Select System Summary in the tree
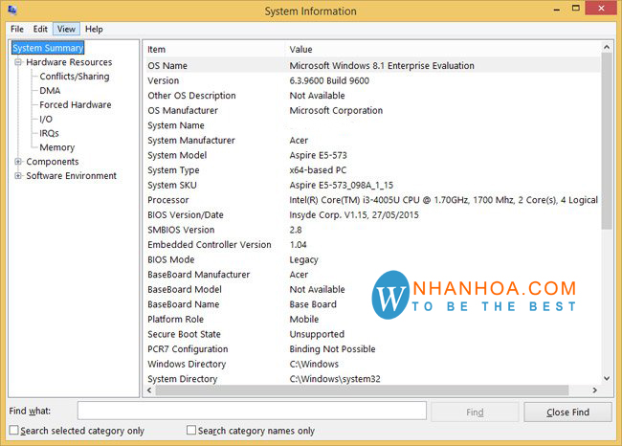Viewport: 622px width, 446px height. (x=48, y=48)
